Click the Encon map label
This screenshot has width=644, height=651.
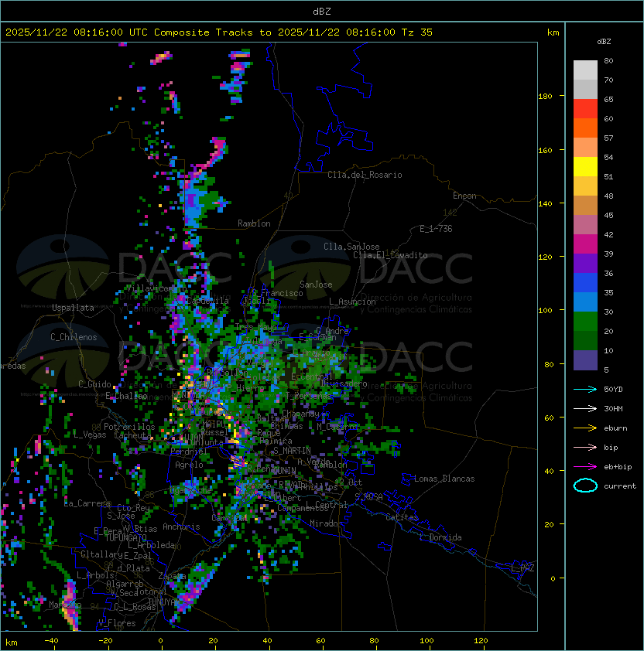click(x=464, y=196)
